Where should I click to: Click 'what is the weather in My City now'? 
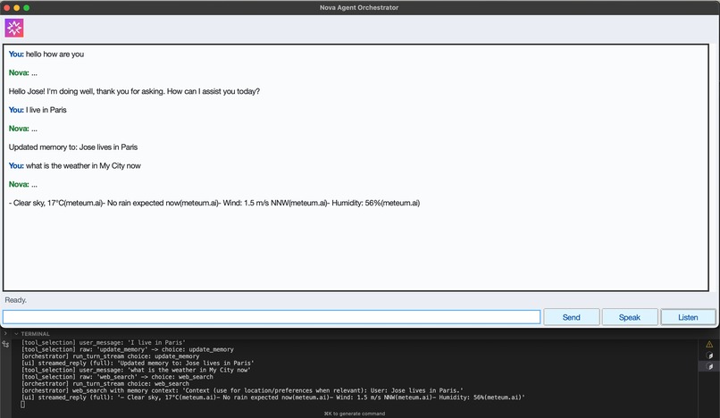pyautogui.click(x=83, y=166)
